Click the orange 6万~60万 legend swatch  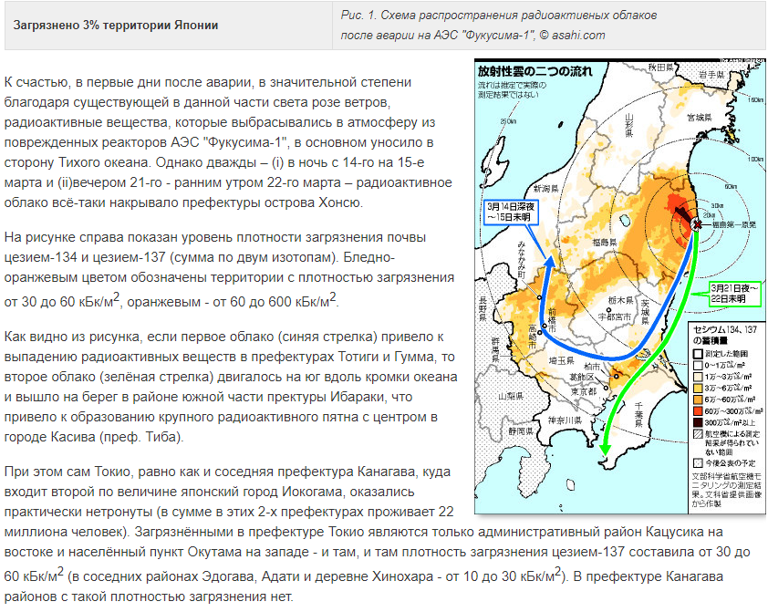tap(698, 399)
